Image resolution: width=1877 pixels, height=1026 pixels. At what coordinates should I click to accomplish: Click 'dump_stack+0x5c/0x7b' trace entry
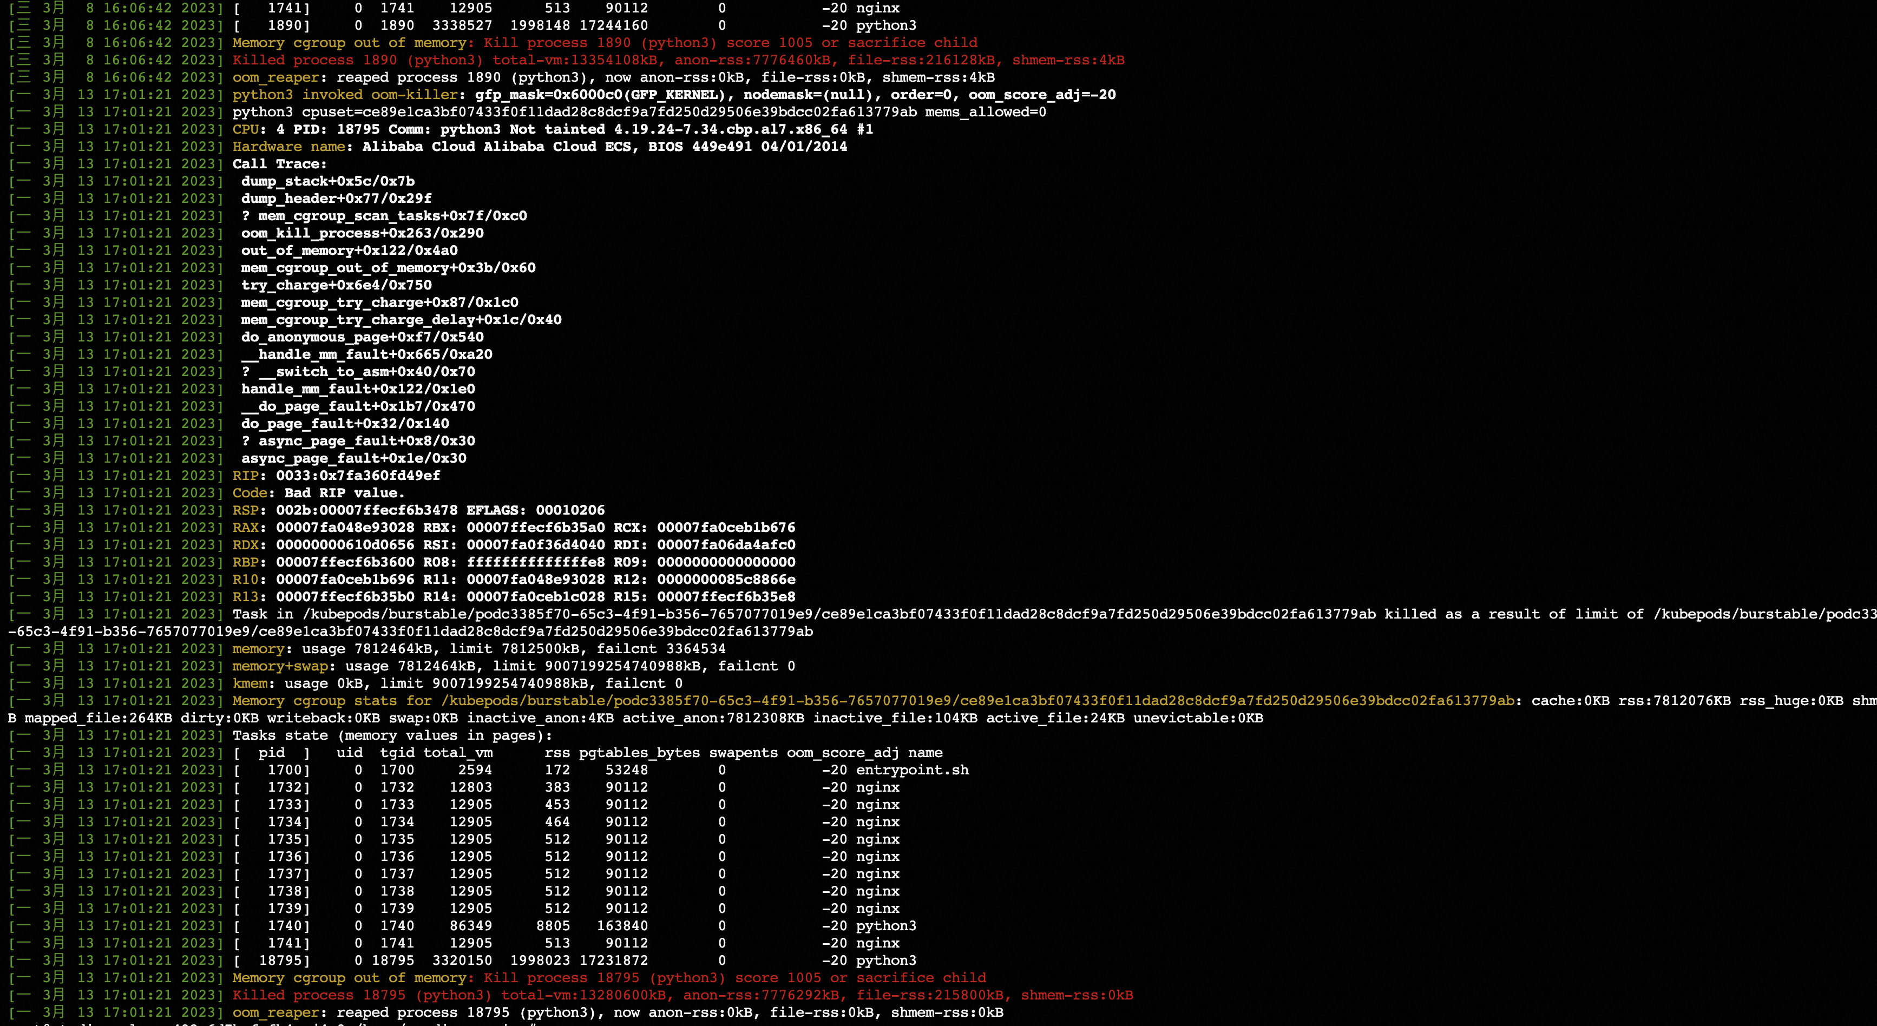point(328,181)
